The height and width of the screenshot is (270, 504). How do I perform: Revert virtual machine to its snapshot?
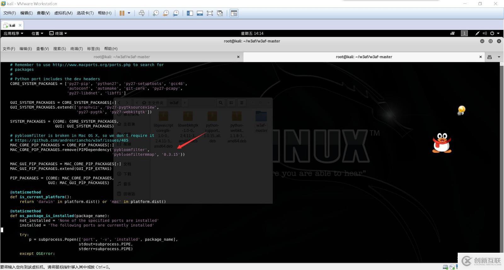tap(166, 13)
